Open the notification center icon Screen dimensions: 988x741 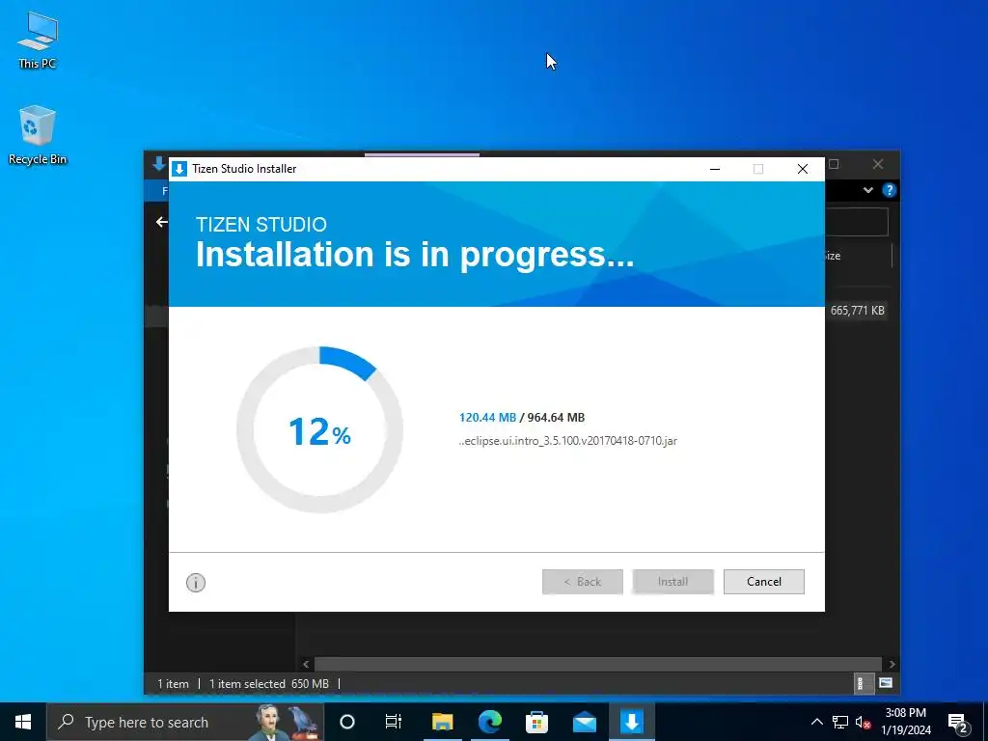coord(958,723)
